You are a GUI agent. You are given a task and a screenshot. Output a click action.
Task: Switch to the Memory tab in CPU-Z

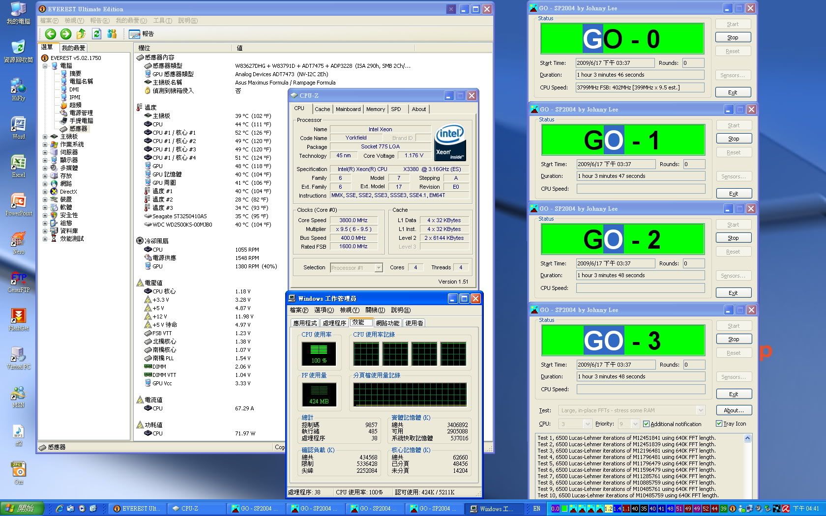coord(375,109)
